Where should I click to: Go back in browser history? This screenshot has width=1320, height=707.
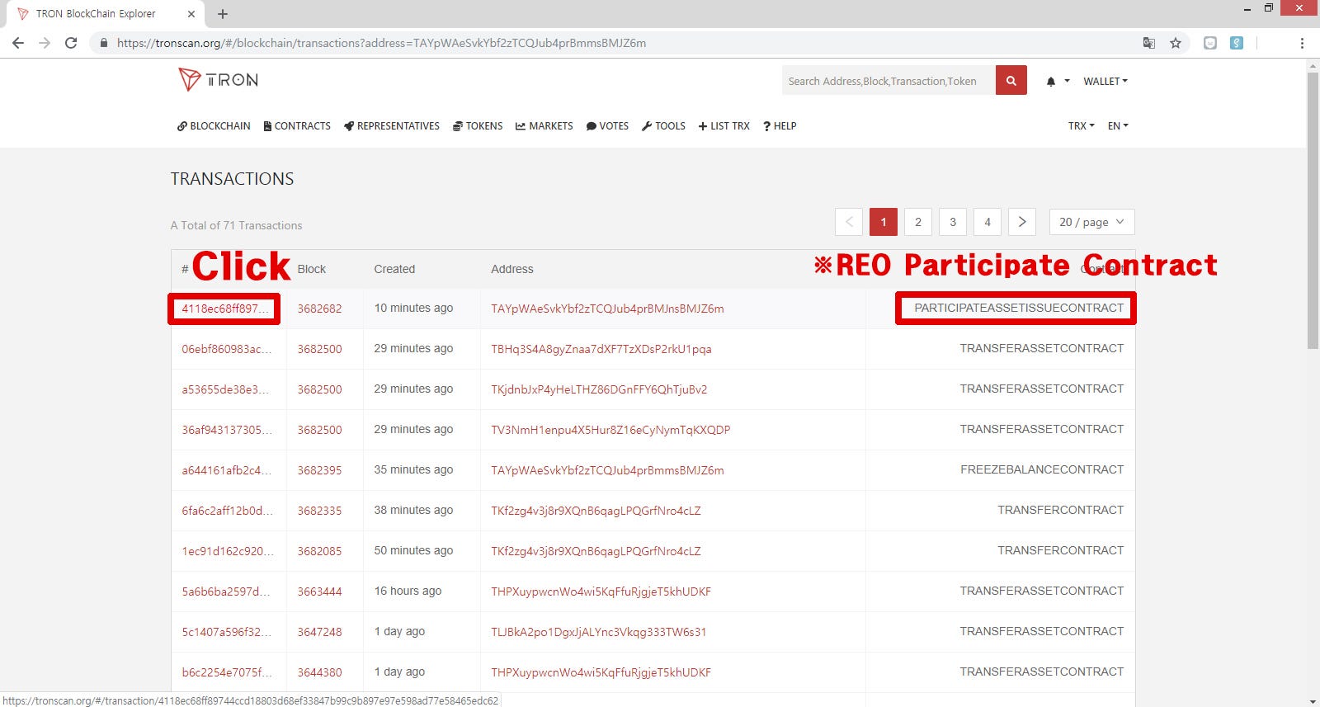tap(18, 43)
